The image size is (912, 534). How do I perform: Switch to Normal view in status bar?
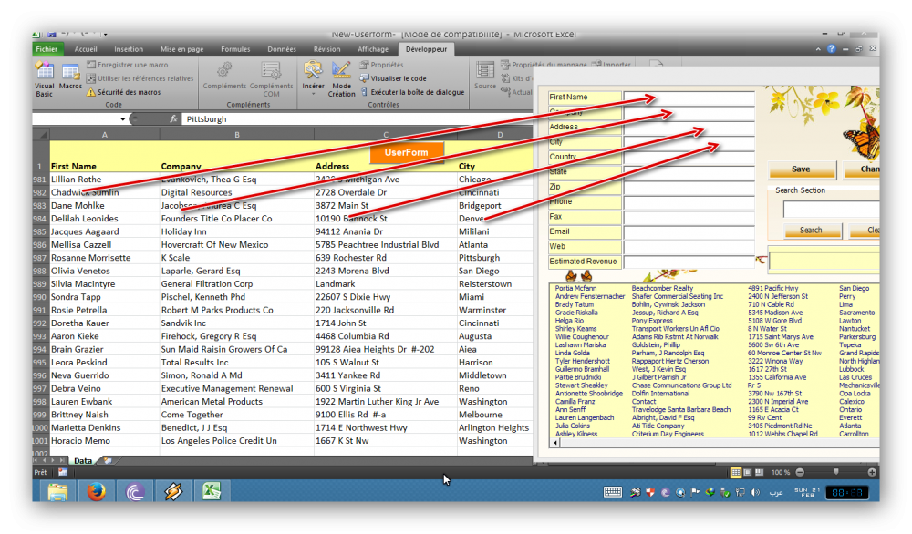tap(735, 472)
